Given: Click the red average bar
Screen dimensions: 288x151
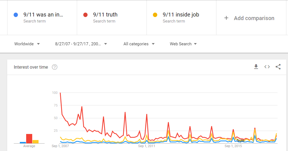Looking at the screenshot, I should pos(29,139).
